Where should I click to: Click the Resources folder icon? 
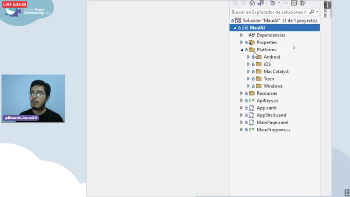252,93
